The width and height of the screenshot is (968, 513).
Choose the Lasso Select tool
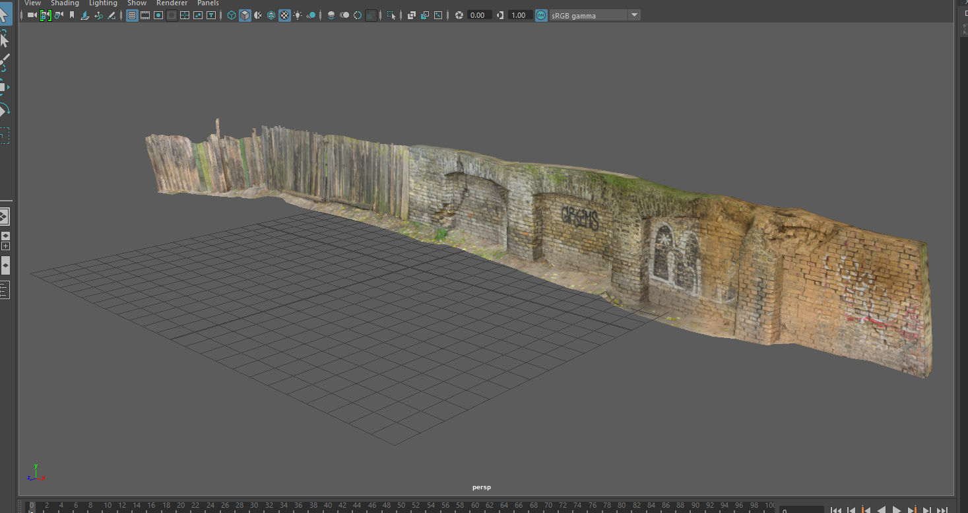click(x=4, y=39)
